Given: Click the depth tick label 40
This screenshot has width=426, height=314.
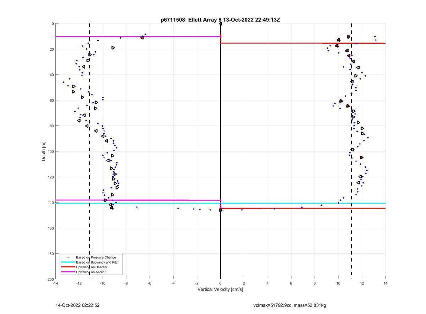Looking at the screenshot, I should point(51,75).
